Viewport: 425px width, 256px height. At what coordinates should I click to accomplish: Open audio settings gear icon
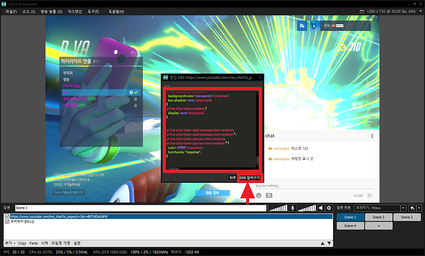coord(329,208)
